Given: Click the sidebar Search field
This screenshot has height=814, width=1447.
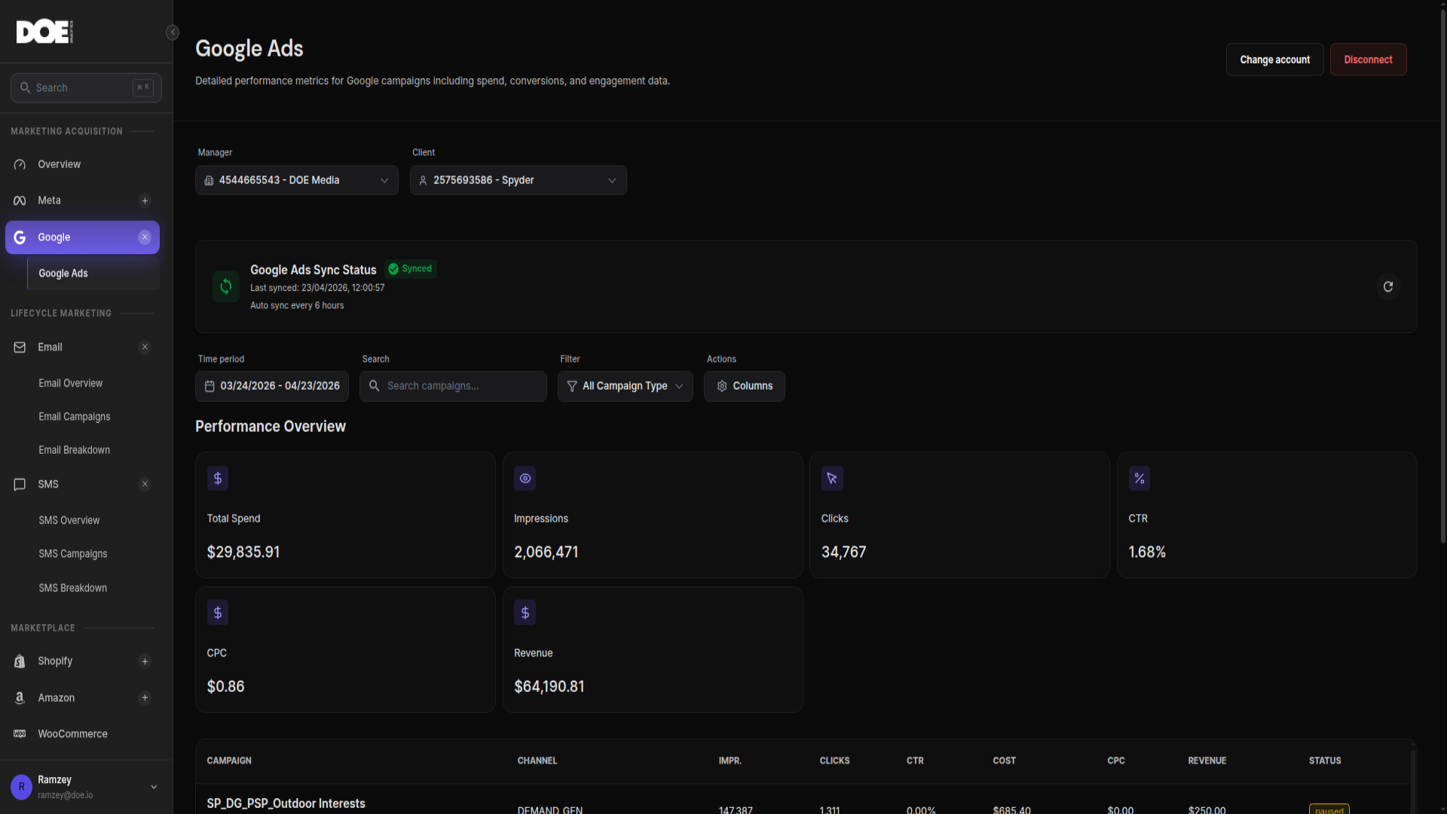Looking at the screenshot, I should [86, 88].
